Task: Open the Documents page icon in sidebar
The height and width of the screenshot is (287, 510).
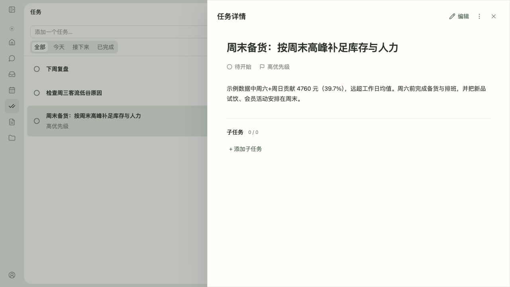Action: [x=12, y=122]
